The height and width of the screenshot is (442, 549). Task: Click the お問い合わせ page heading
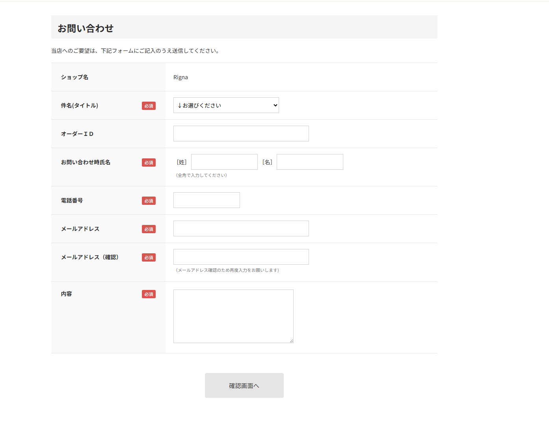coord(86,28)
